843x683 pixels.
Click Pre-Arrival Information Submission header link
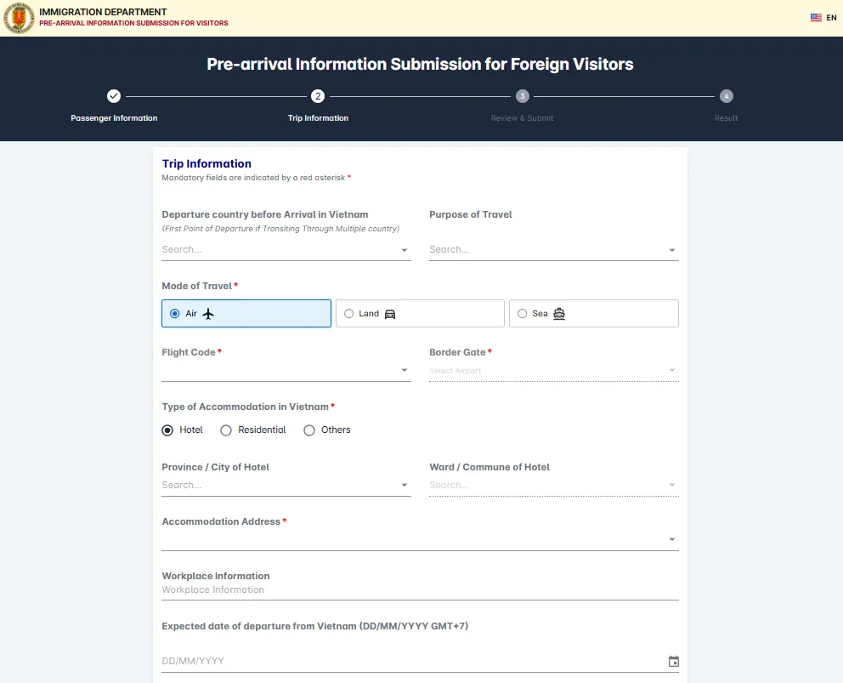pyautogui.click(x=133, y=23)
